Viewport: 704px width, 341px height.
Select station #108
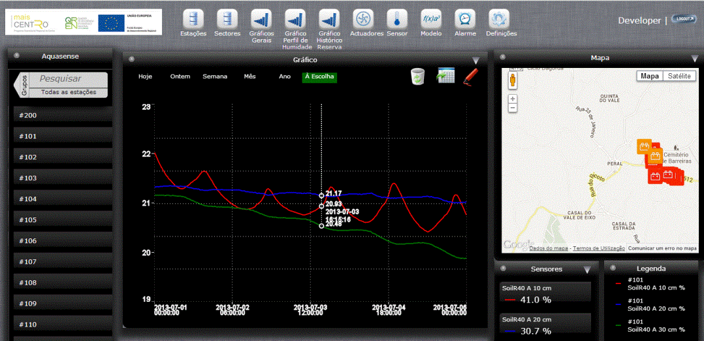(x=63, y=283)
